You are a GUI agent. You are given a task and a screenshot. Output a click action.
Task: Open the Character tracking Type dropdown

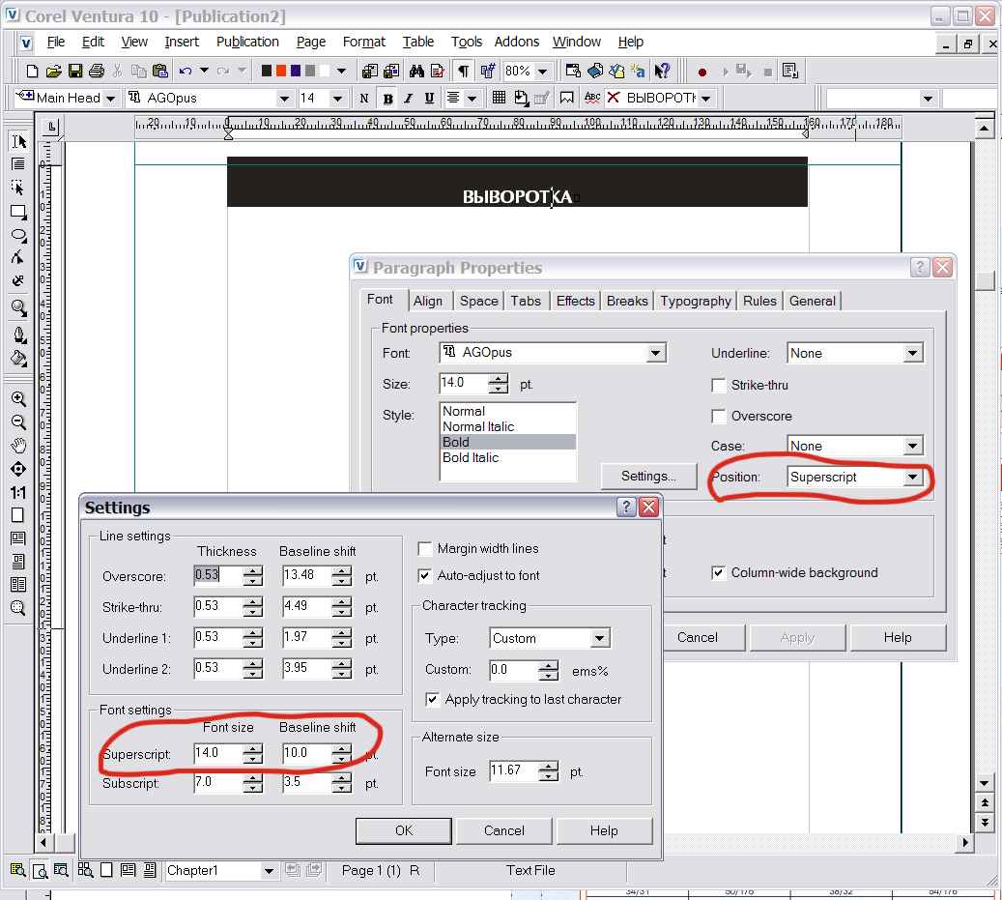(x=599, y=638)
